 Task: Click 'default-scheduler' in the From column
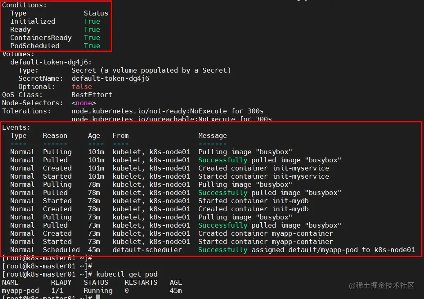coord(147,250)
